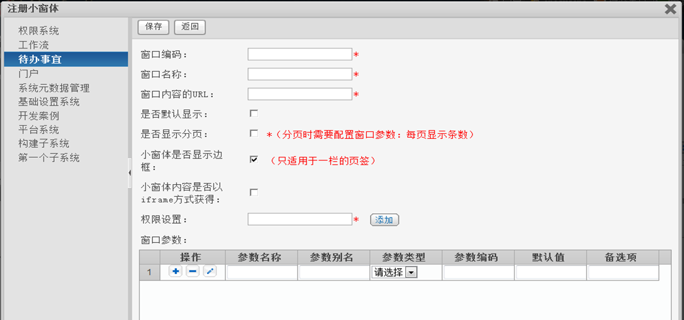Click the 窗口参数: label
The image size is (684, 320).
coord(164,240)
